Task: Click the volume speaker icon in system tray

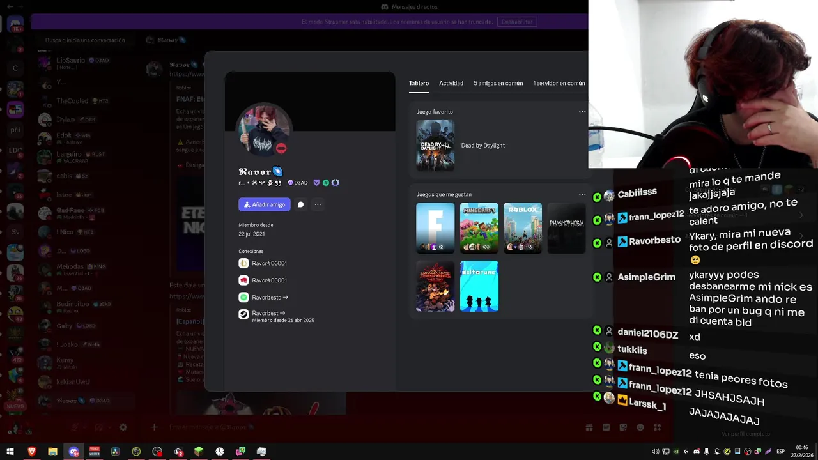Action: [x=656, y=452]
